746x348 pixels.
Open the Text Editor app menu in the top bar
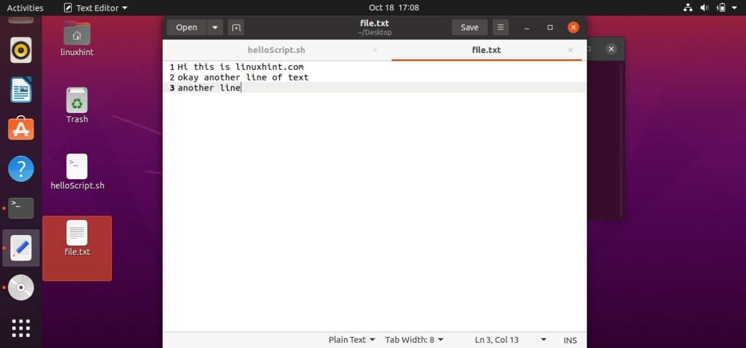(x=95, y=8)
